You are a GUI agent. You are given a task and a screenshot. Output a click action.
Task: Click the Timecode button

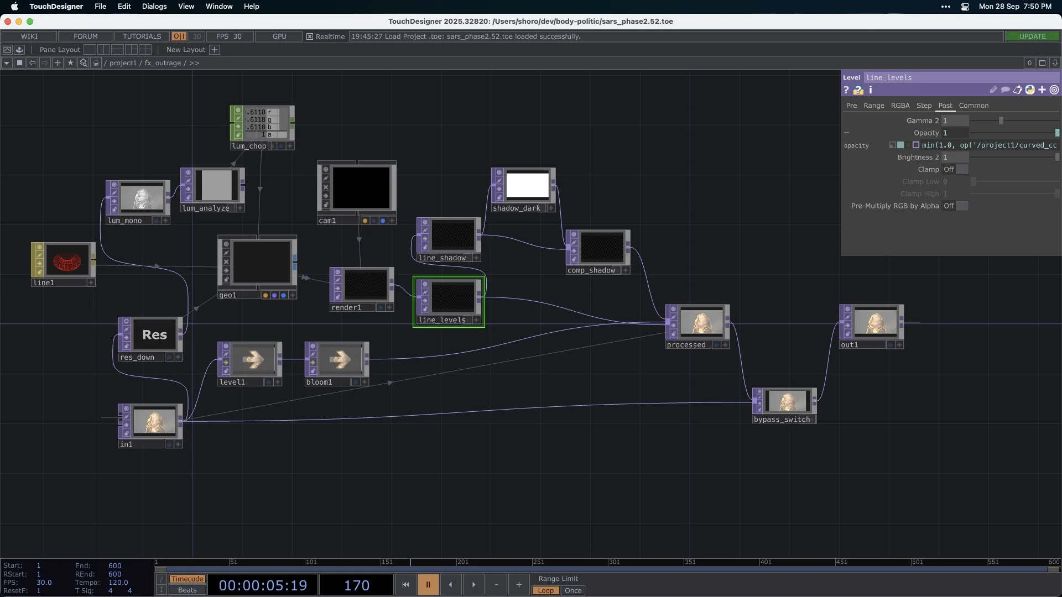tap(187, 579)
